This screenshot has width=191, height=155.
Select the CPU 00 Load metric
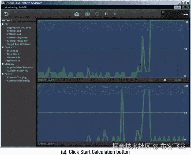[14, 31]
